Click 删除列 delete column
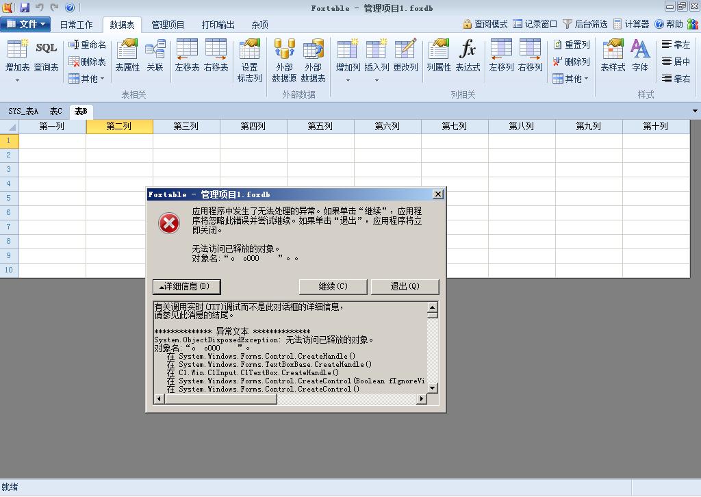This screenshot has height=497, width=701. 572,62
